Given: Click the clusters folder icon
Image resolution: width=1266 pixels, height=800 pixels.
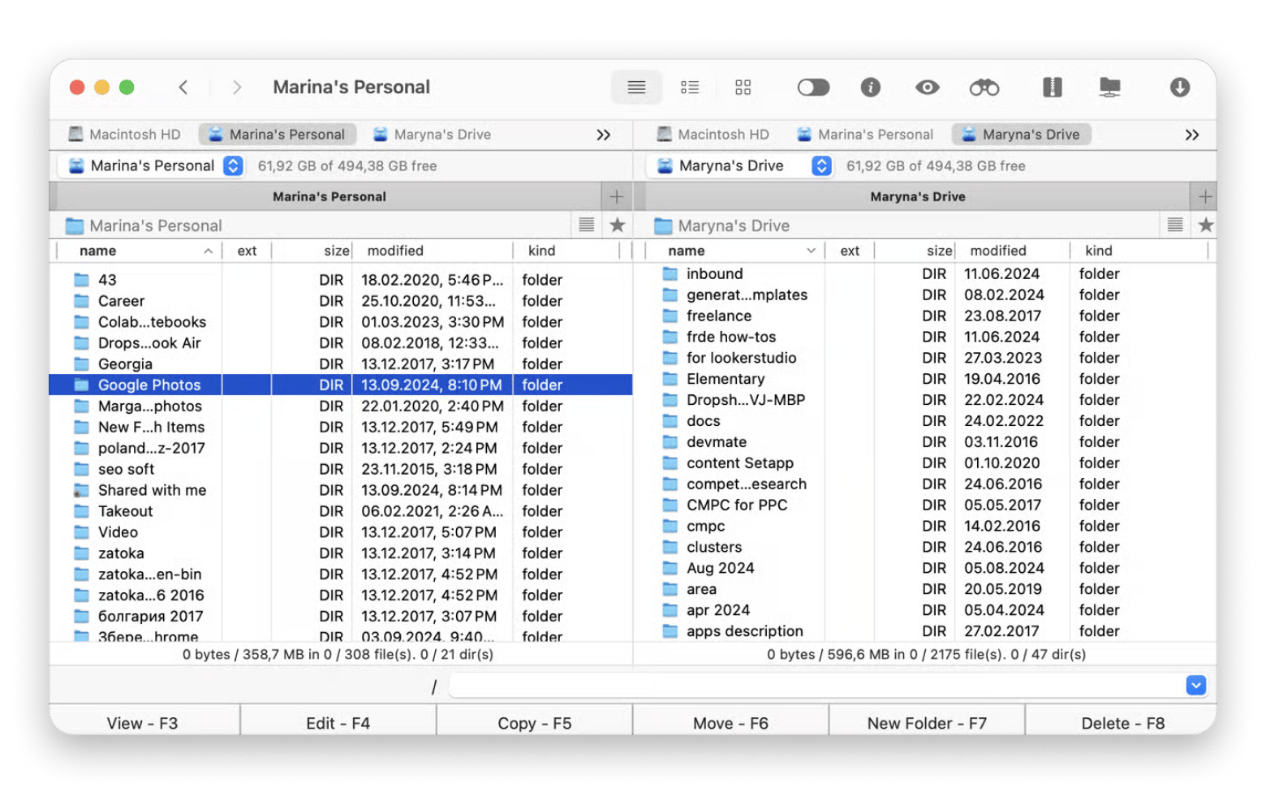Looking at the screenshot, I should [x=670, y=547].
